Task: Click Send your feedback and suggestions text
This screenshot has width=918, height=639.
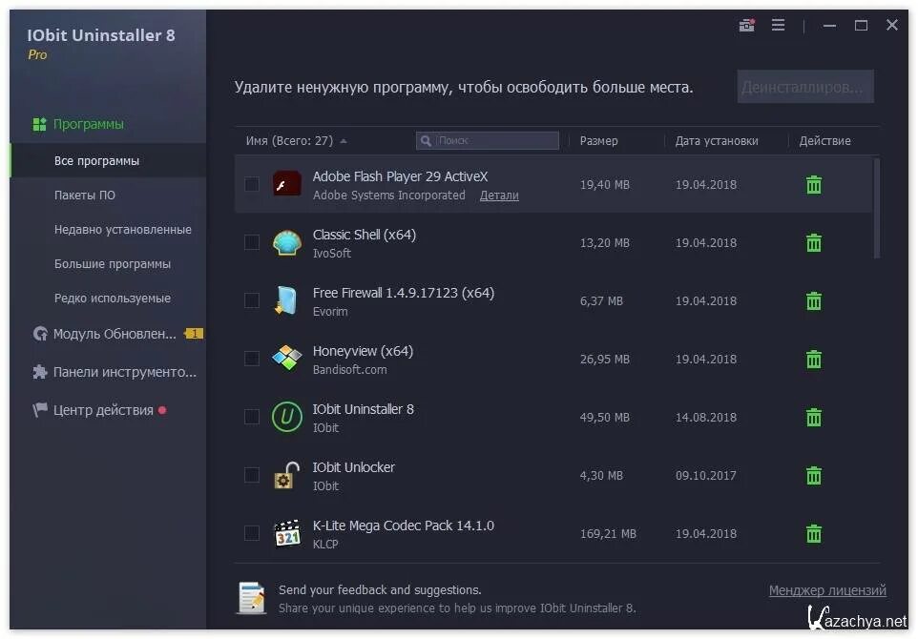Action: pyautogui.click(x=380, y=589)
